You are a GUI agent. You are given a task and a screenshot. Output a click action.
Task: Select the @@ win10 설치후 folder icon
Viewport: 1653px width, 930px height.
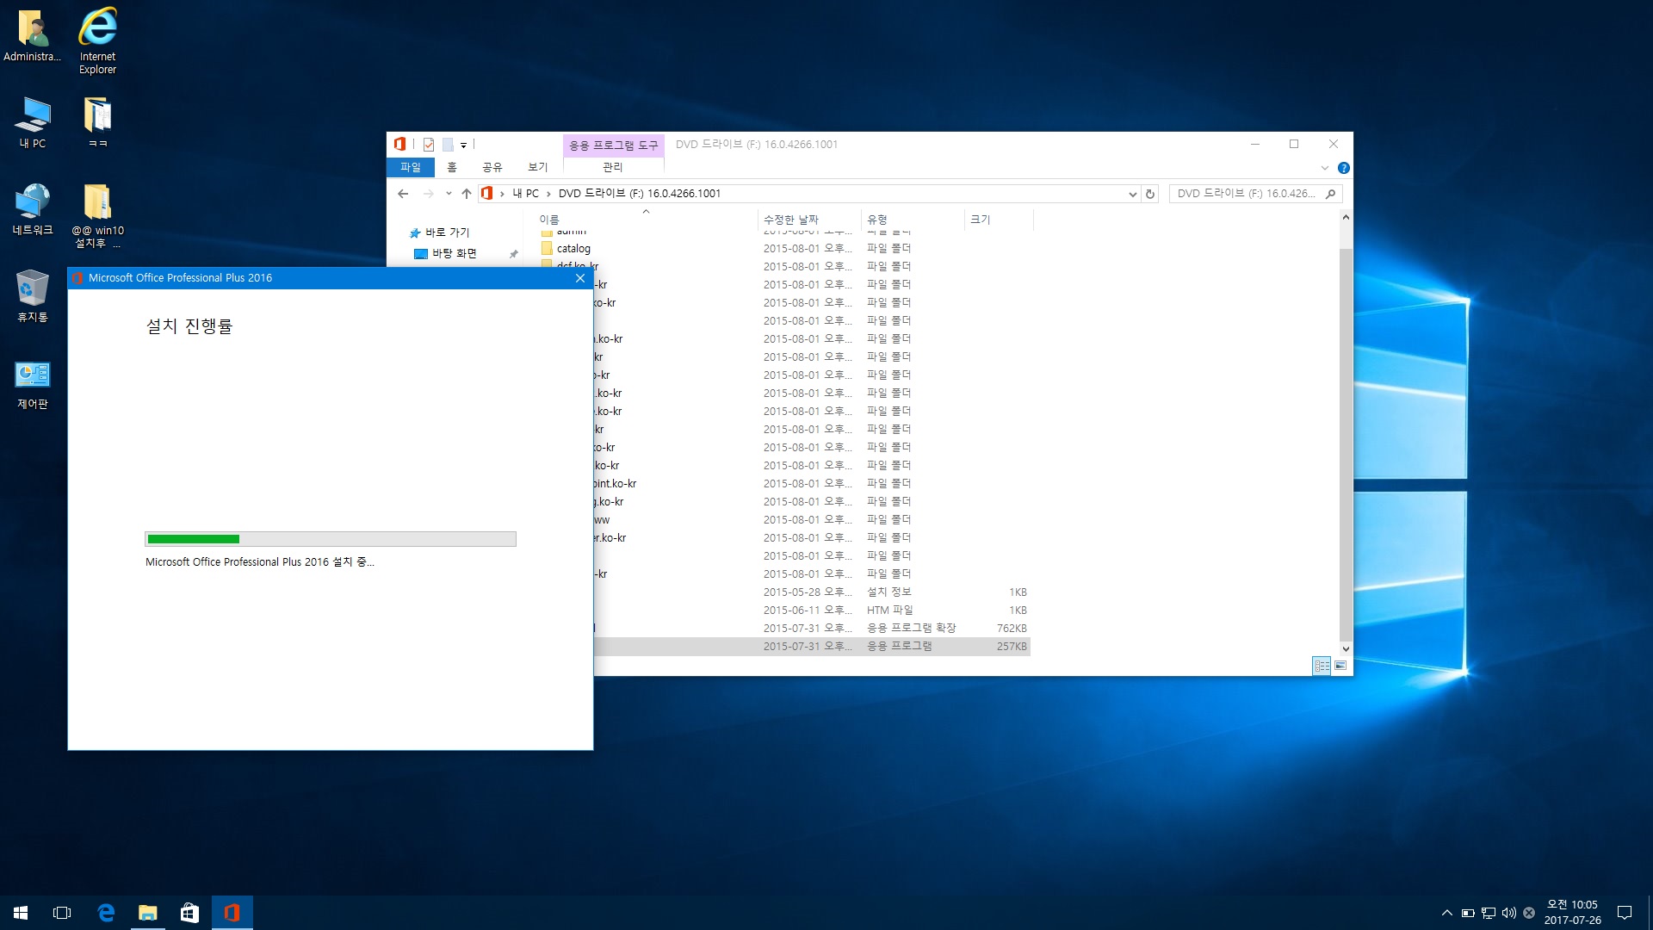97,215
